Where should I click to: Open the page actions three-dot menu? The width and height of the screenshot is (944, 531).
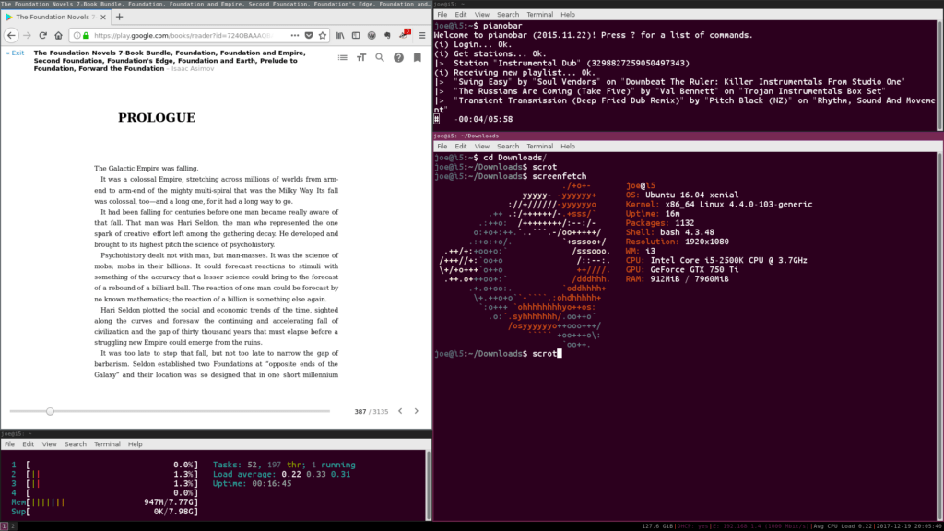[x=294, y=36]
